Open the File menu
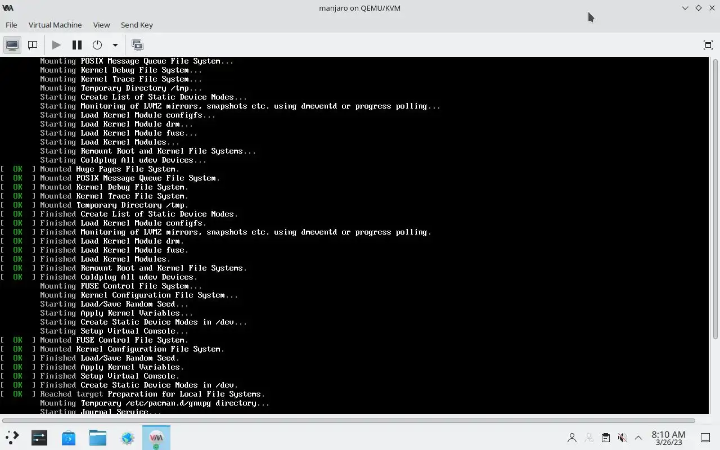Viewport: 720px width, 450px height. click(11, 25)
